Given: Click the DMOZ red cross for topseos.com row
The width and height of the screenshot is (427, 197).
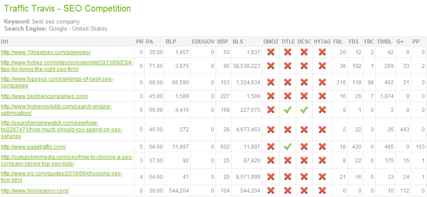Looking at the screenshot, I should point(270,82).
